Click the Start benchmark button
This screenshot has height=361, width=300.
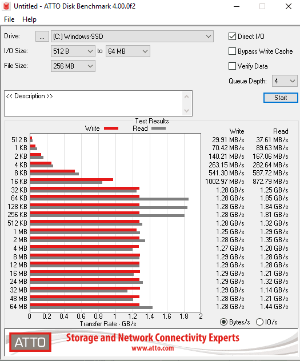(x=281, y=98)
